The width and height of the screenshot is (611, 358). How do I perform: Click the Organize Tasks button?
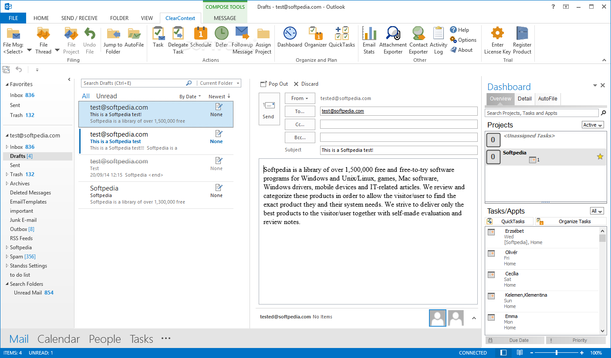570,221
